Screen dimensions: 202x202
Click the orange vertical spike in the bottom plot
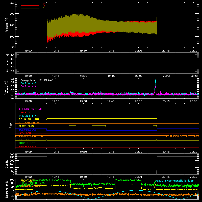178,187
